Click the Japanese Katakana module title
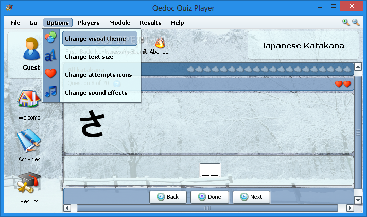 (303, 45)
